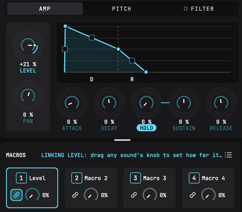242x212 pixels.
Task: Click the Level macro name
Action: (37, 178)
